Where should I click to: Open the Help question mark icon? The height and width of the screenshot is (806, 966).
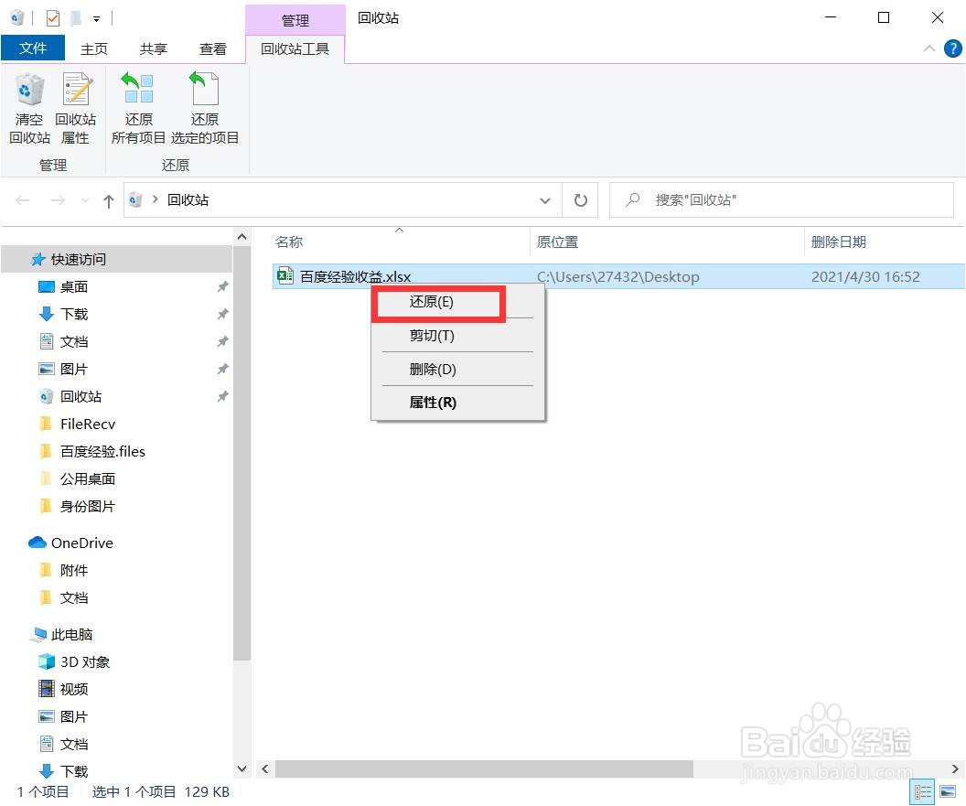954,48
